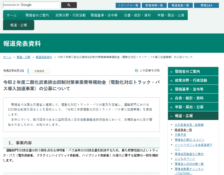Expand the 環境省のご案内 sidebar section
The width and height of the screenshot is (224, 175).
(193, 72)
